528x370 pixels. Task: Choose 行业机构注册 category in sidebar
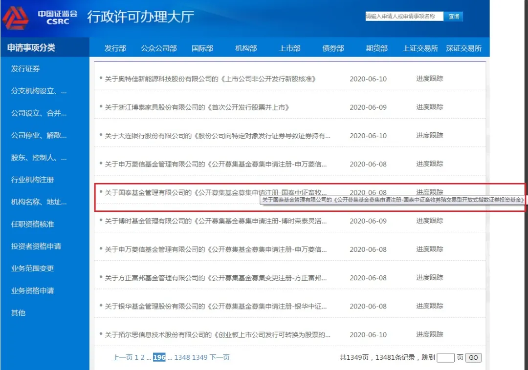click(32, 180)
